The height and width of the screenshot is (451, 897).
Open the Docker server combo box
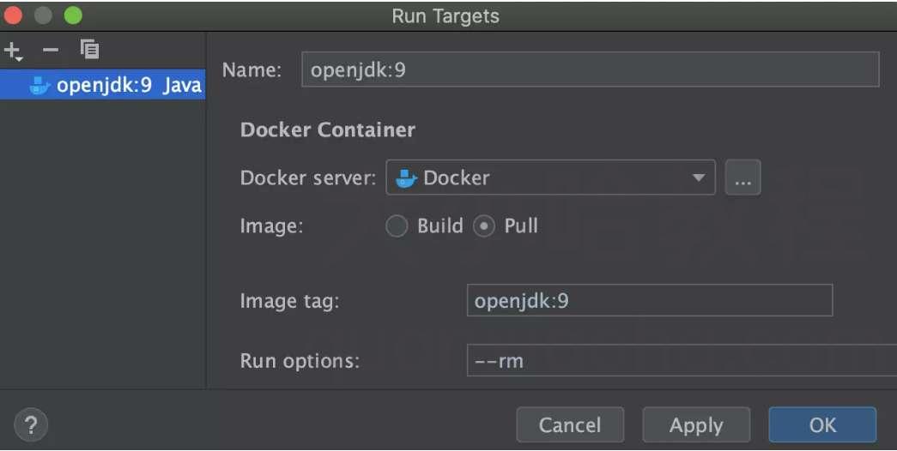coord(550,177)
